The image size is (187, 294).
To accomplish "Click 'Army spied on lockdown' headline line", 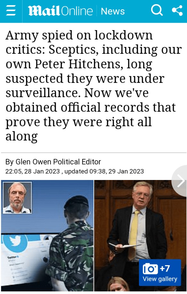I will [x=79, y=35].
